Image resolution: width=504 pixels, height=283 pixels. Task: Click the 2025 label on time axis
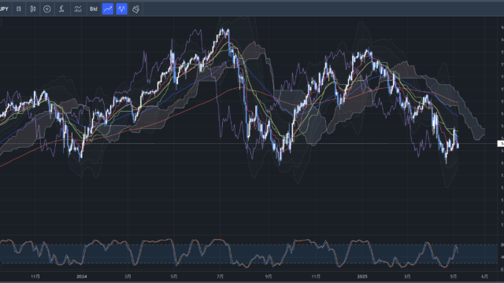362,276
